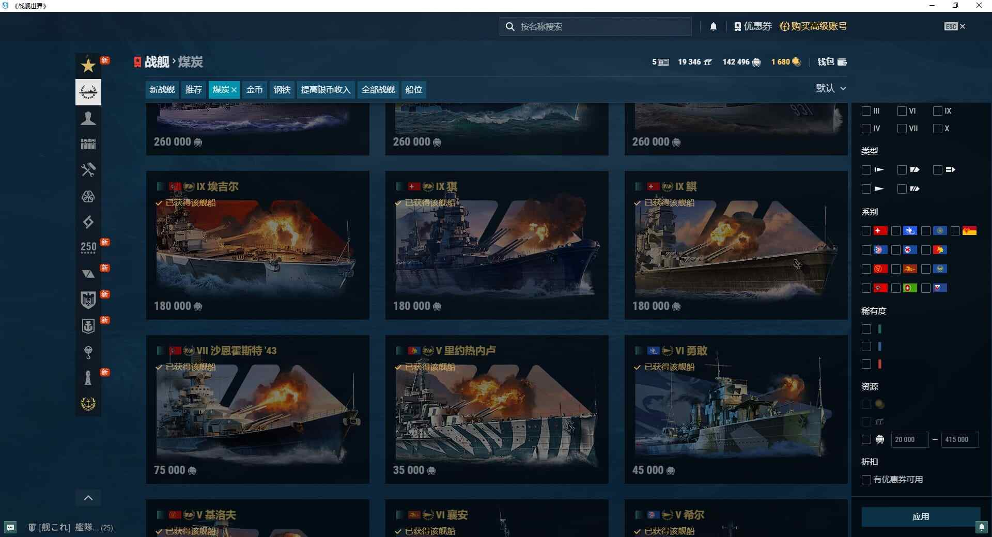
Task: Switch to the 钢铁 tab
Action: pos(282,89)
